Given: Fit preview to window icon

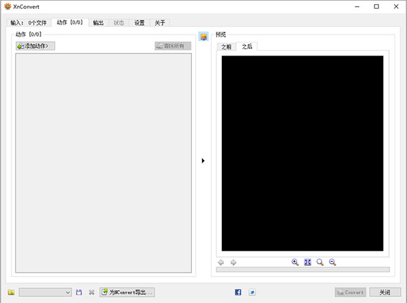Looking at the screenshot, I should click(307, 262).
